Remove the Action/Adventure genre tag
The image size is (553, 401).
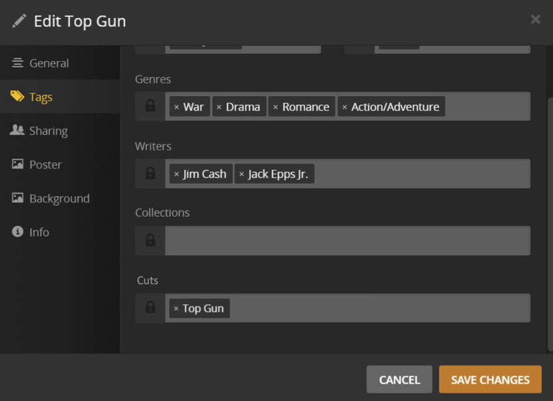(x=345, y=107)
